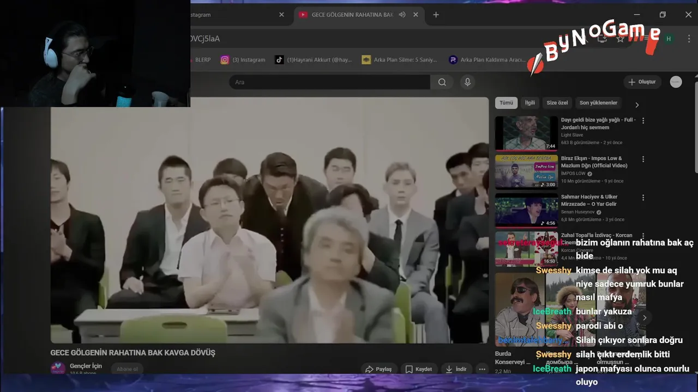Click the Paylaş share button
This screenshot has height=392, width=698.
(378, 369)
